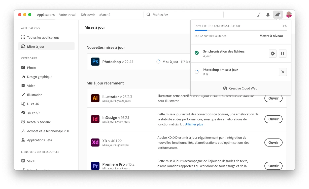Viewport: 309px width, 189px height.
Task: Click the Photoshop app icon
Action: pos(95,62)
